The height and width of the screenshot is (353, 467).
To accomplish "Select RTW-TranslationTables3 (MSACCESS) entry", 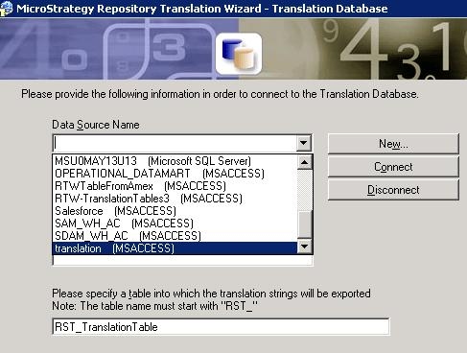I will point(175,199).
